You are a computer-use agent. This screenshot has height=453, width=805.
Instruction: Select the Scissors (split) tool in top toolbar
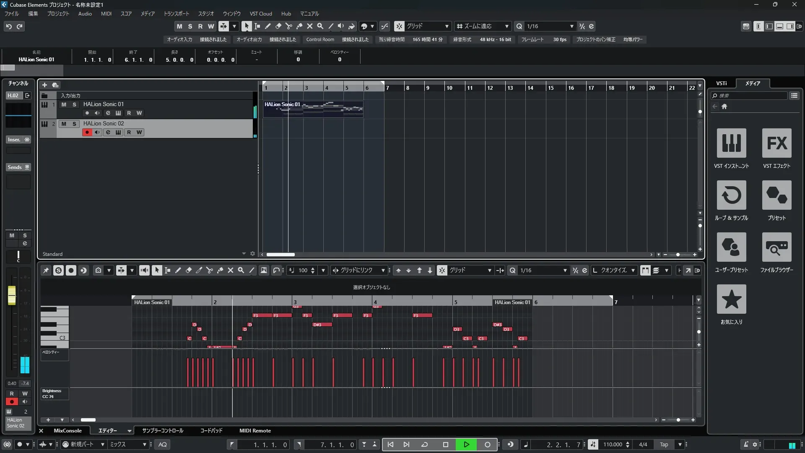click(288, 26)
